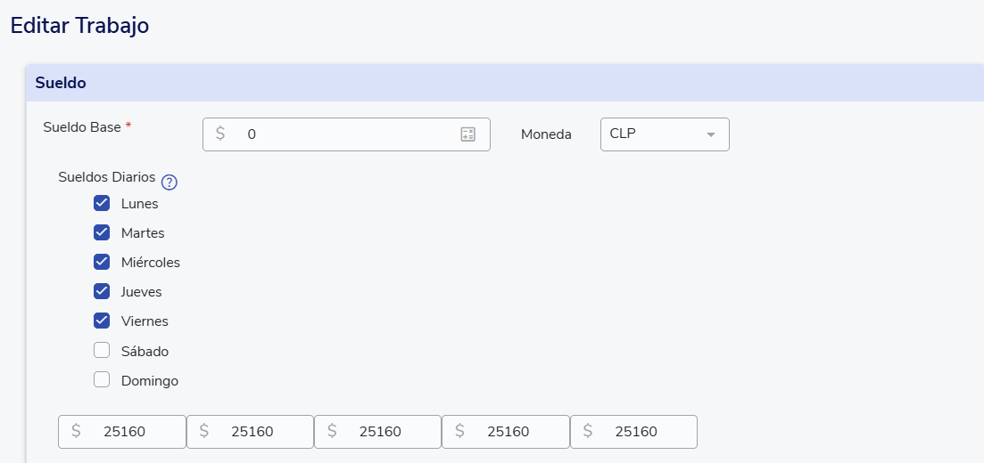Uncheck the Lunes checkbox
This screenshot has height=463, width=984.
pyautogui.click(x=102, y=203)
